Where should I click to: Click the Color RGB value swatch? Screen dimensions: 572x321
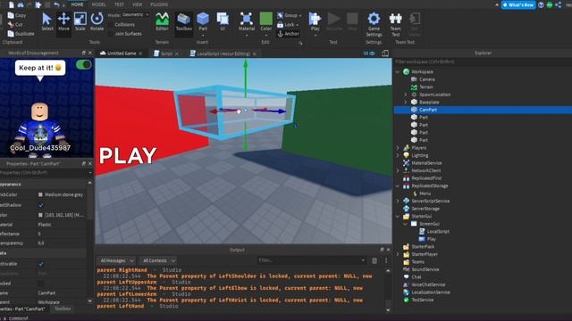(40, 215)
